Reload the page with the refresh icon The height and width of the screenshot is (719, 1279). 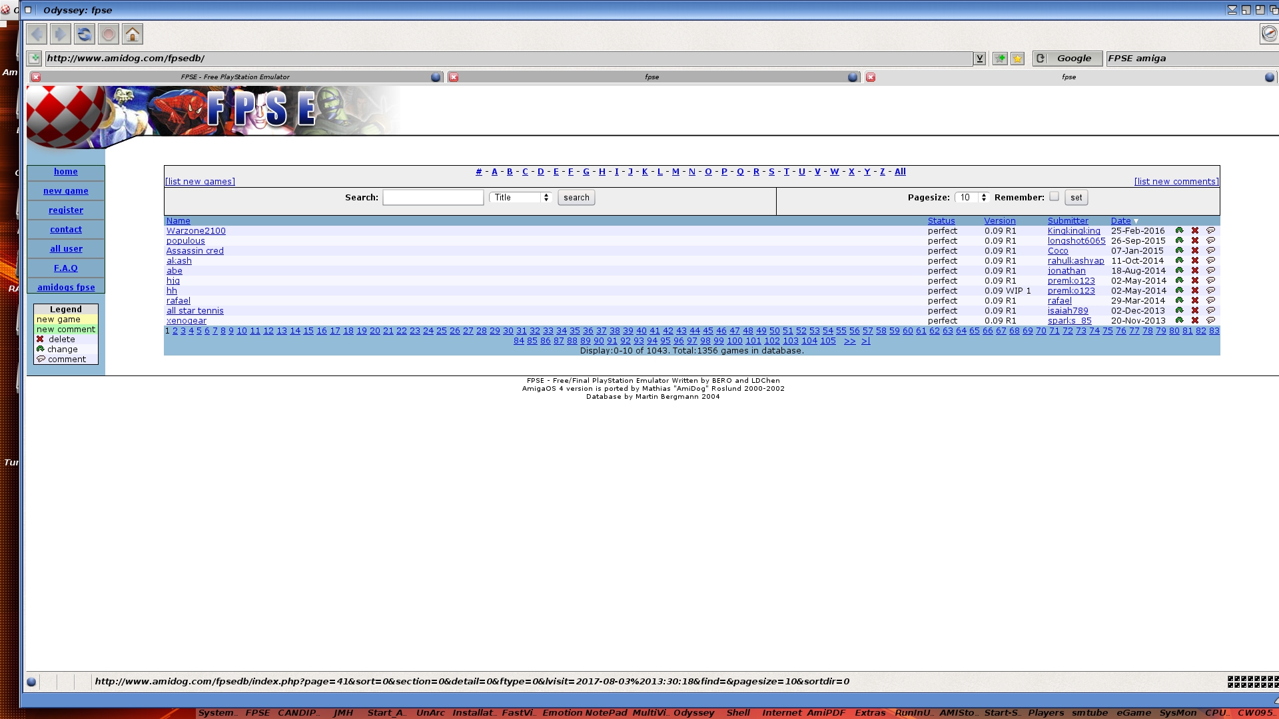[85, 34]
